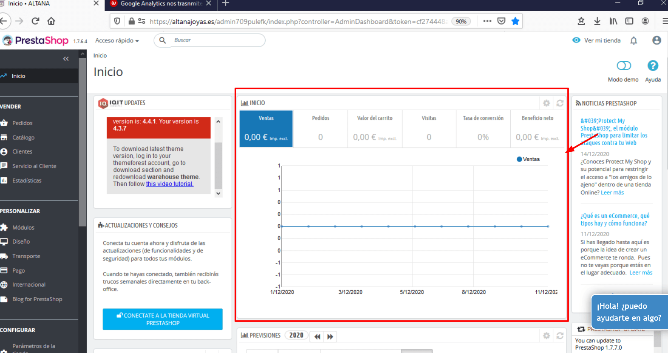Select the Valor del carrito tab

375,129
